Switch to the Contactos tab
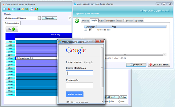 (x=110, y=21)
